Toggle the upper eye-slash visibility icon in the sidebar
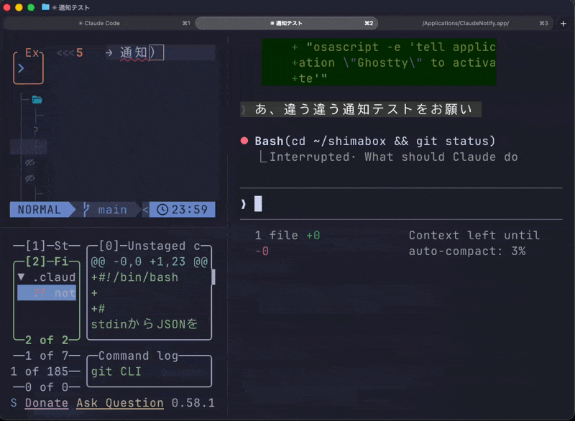Viewport: 575px width, 421px height. (x=30, y=163)
